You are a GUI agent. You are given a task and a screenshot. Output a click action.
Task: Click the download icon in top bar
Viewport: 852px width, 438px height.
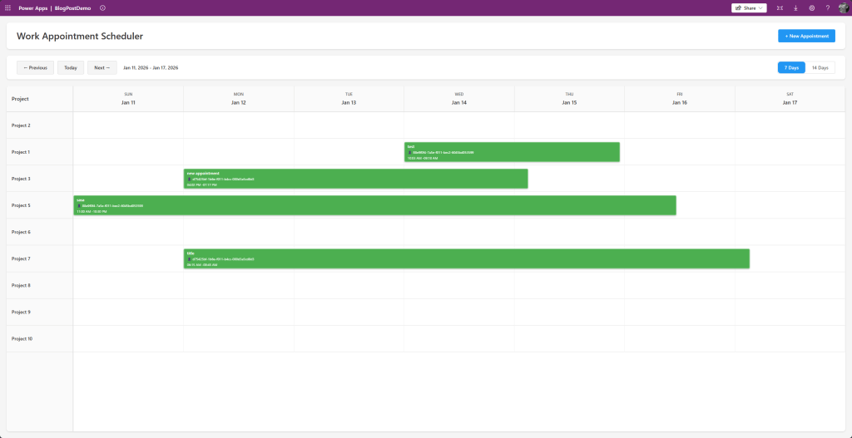pos(795,7)
